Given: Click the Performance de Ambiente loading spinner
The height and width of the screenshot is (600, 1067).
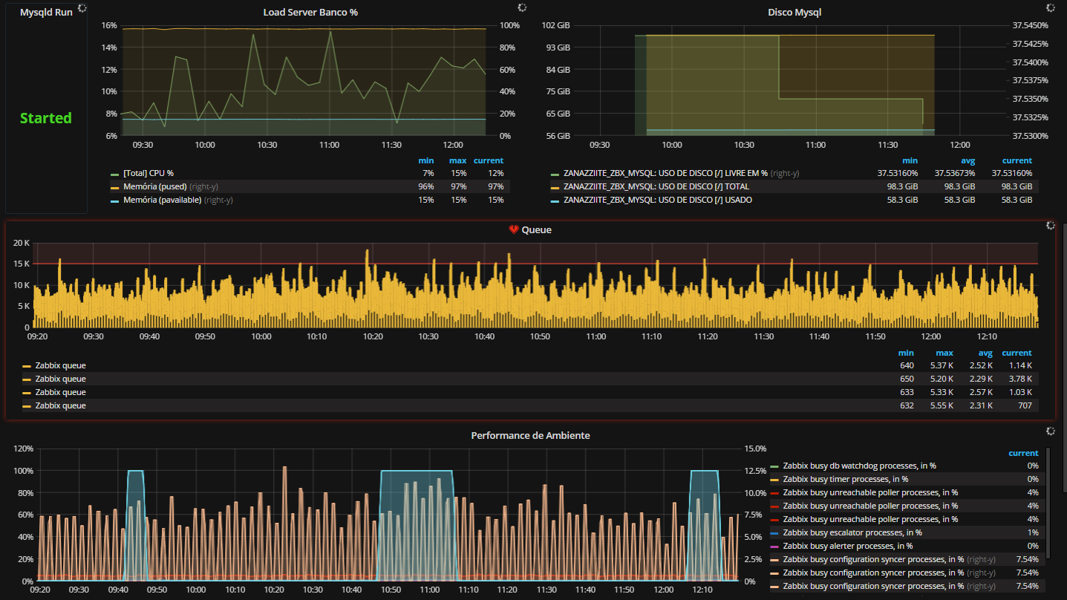Looking at the screenshot, I should [1051, 431].
